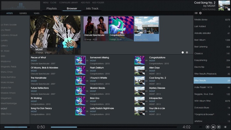Skip to the next track
The height and width of the screenshot is (130, 231).
click(x=219, y=127)
